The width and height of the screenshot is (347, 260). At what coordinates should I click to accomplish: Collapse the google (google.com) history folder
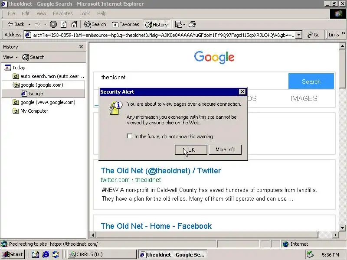38,85
